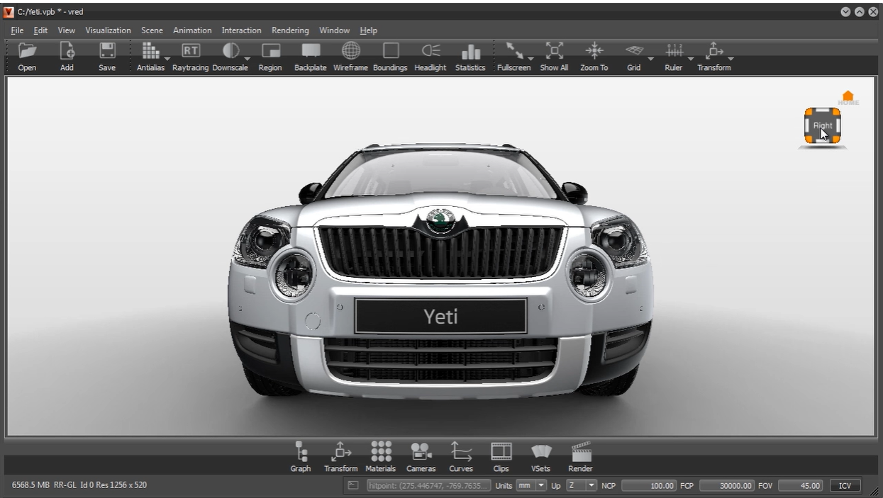Open the Clips panel icon
The height and width of the screenshot is (498, 883).
tap(501, 451)
